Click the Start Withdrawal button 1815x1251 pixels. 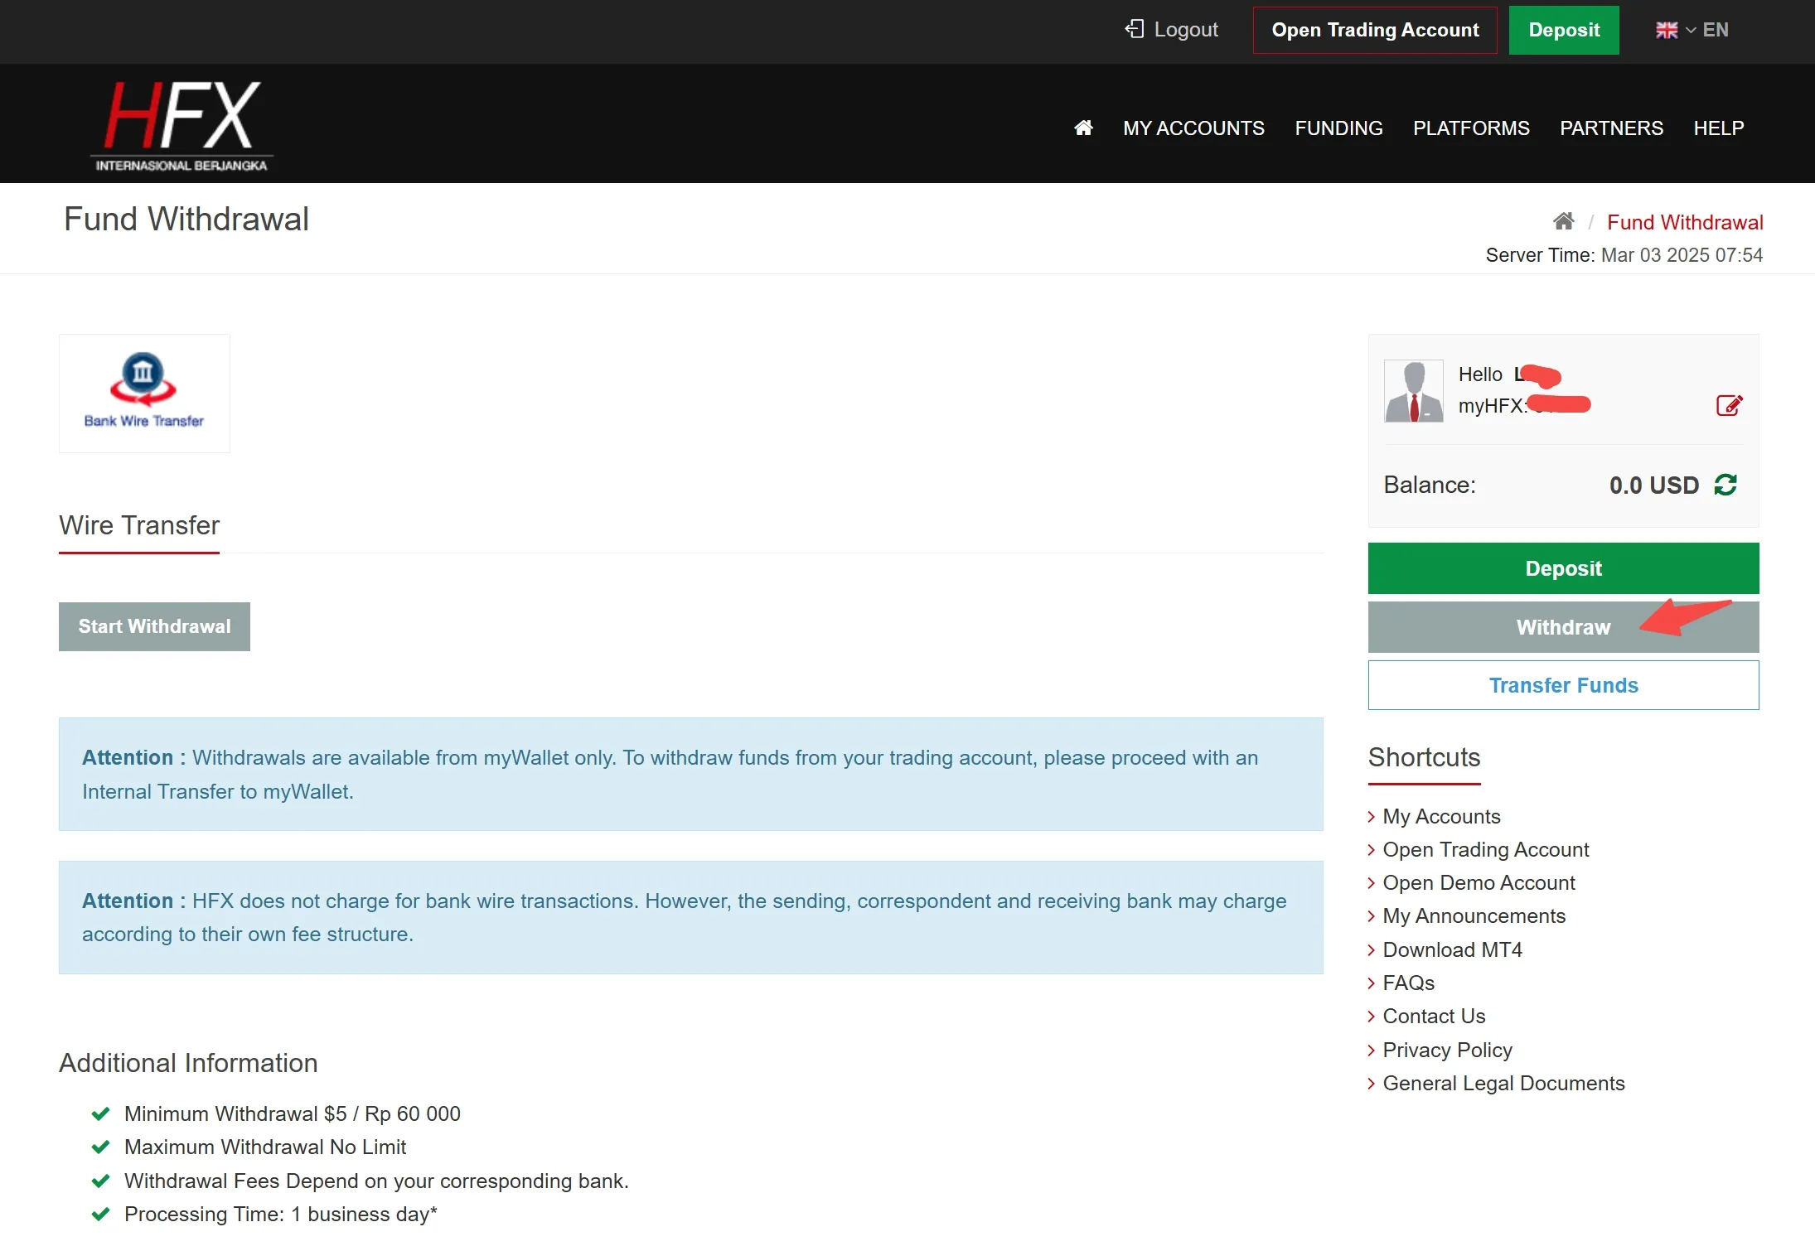154,626
